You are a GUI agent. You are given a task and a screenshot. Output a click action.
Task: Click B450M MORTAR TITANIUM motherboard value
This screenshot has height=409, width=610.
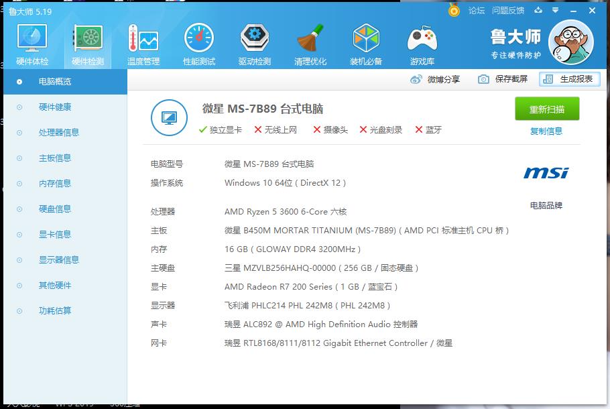point(367,231)
